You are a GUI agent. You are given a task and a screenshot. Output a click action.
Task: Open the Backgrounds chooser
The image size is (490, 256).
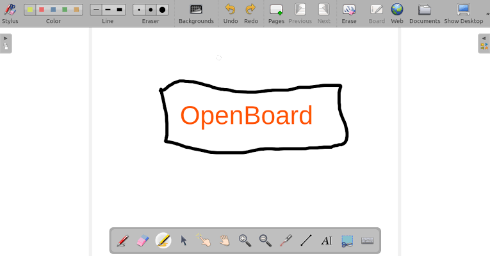pyautogui.click(x=196, y=13)
